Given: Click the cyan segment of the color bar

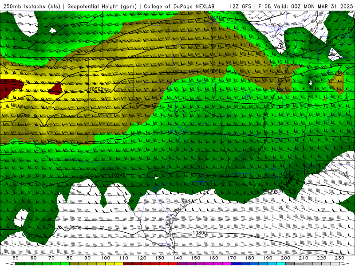Looking at the screenshot, I should pos(281,264).
